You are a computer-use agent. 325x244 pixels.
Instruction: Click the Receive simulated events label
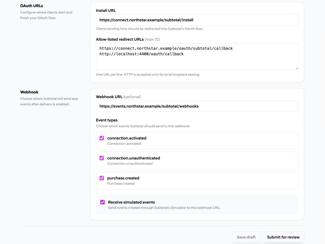click(x=131, y=202)
